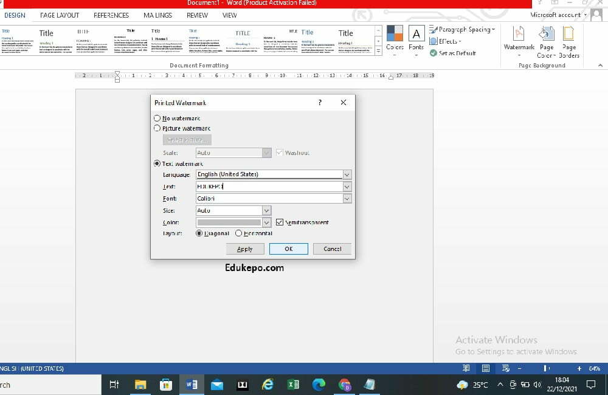Screen dimensions: 608x395
Task: Open the Language dropdown for the watermark
Action: [x=347, y=174]
